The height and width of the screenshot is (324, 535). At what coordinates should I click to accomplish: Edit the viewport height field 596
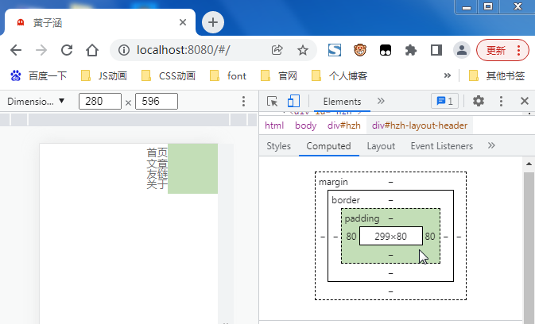point(157,101)
